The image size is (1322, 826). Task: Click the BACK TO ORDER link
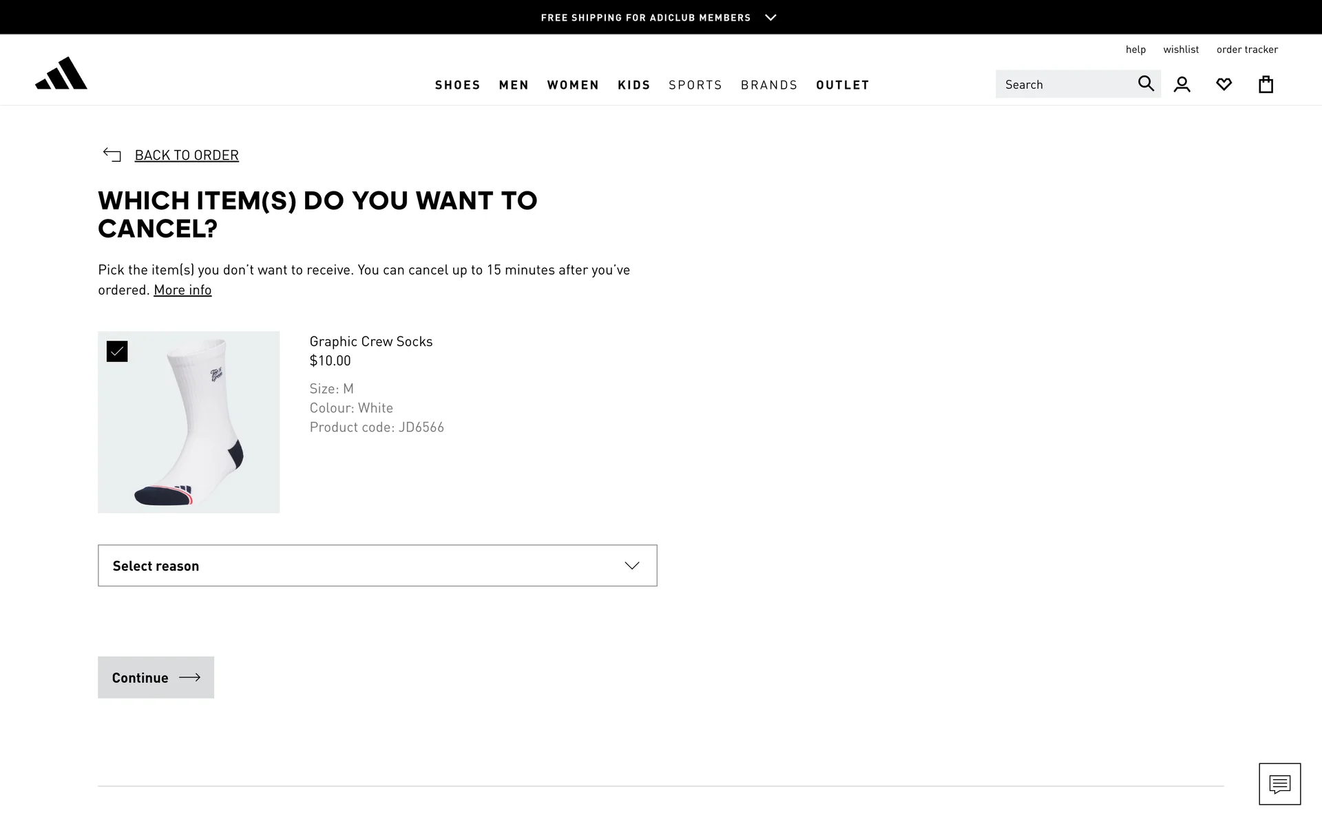[x=187, y=155]
